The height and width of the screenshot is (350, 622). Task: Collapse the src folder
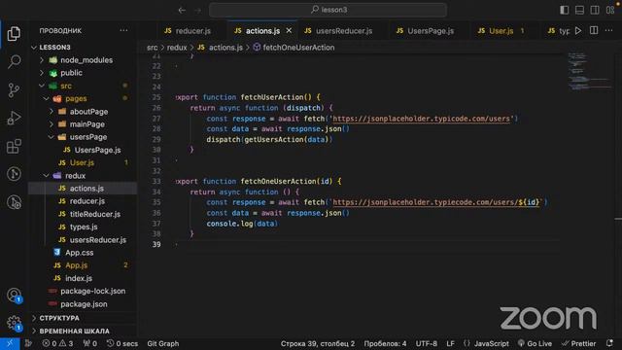coord(42,86)
